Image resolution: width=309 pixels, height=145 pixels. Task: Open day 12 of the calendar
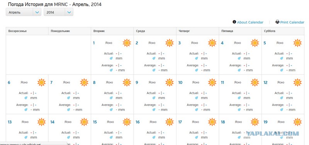point(265,83)
